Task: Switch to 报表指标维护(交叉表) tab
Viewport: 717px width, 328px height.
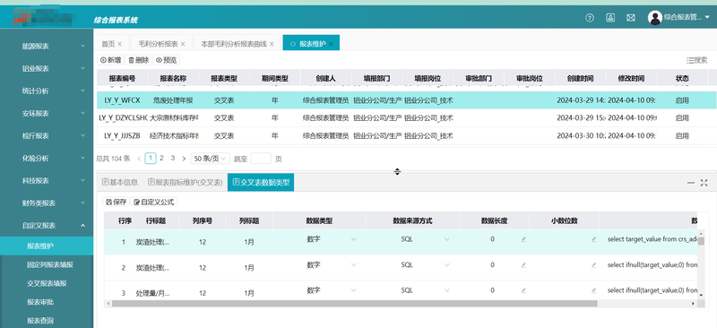Action: (186, 182)
